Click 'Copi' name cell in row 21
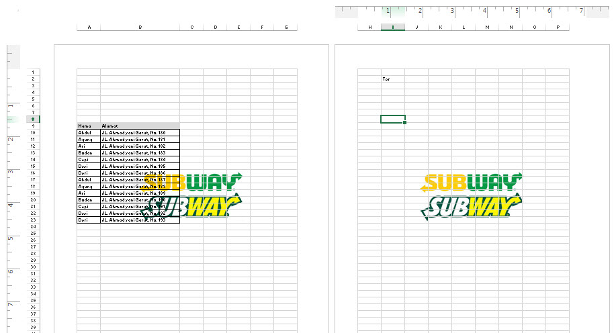 pos(89,207)
